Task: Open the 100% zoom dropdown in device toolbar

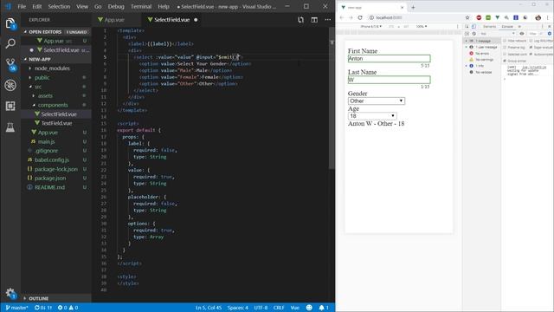Action: (x=422, y=27)
